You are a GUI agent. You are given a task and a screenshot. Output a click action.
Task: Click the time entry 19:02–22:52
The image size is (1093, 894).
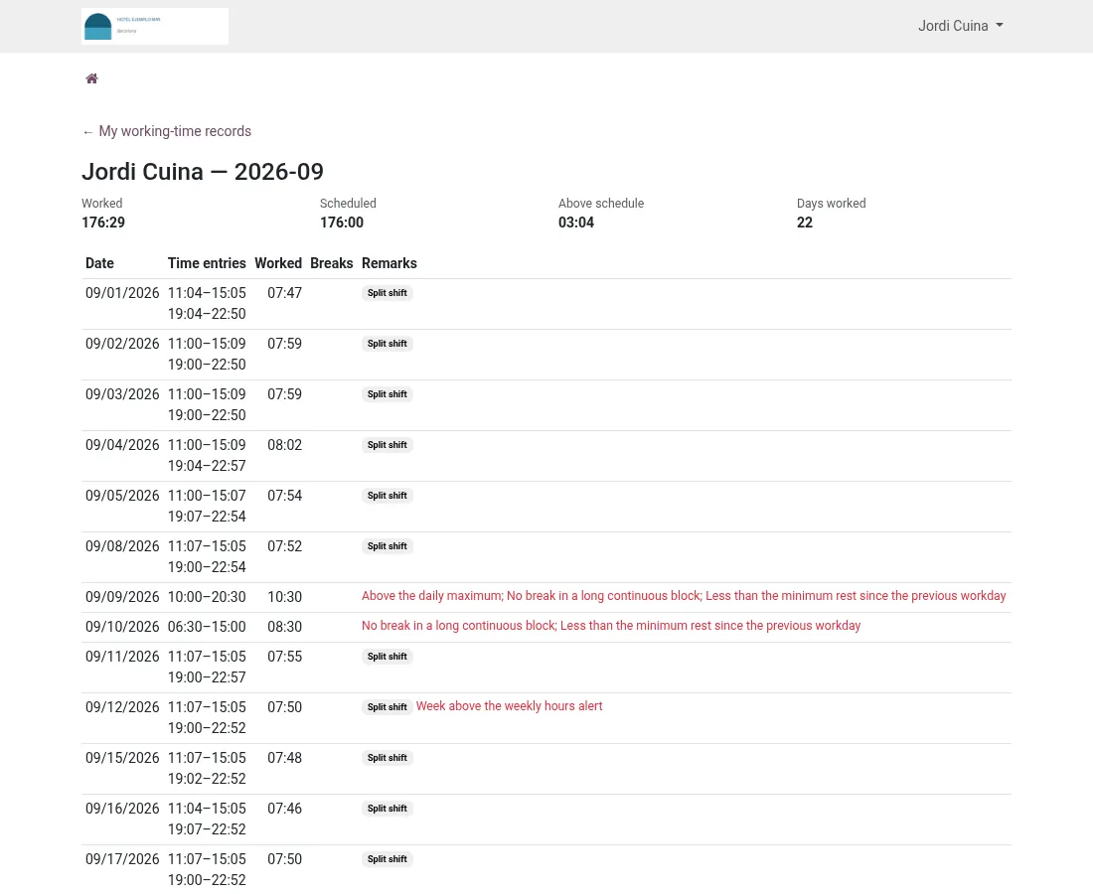click(x=207, y=779)
